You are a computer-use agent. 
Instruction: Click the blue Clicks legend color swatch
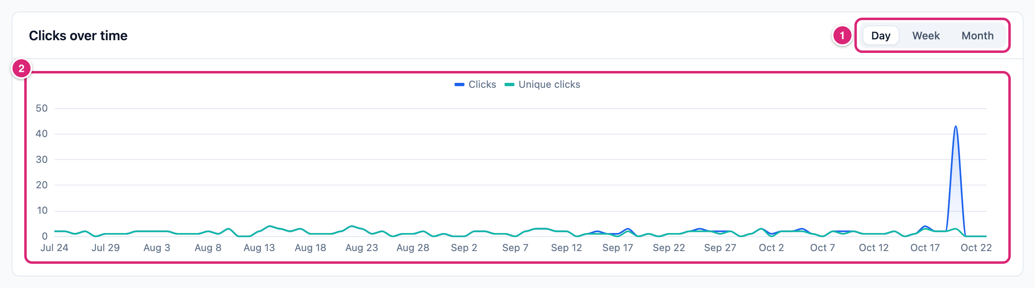tap(459, 85)
